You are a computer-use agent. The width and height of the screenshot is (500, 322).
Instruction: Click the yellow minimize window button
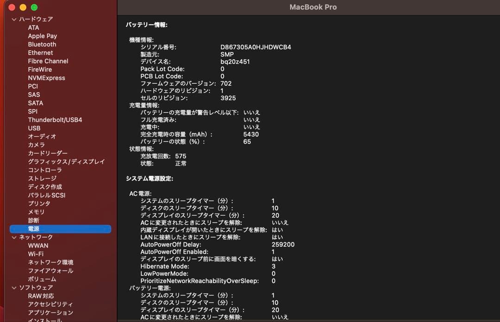tap(23, 7)
